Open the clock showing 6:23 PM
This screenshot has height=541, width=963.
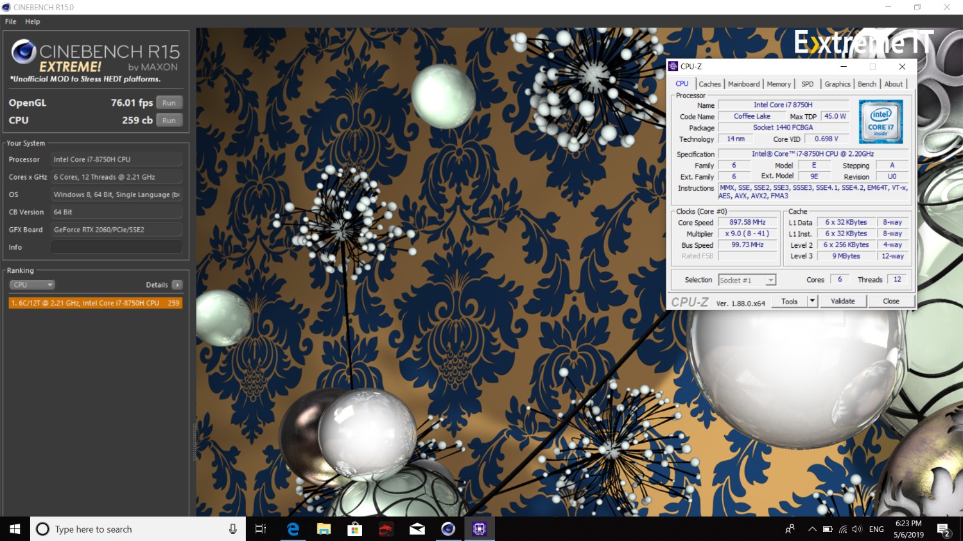click(x=908, y=529)
